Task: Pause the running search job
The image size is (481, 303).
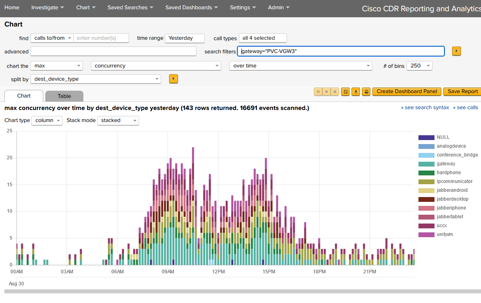Action: (x=318, y=92)
